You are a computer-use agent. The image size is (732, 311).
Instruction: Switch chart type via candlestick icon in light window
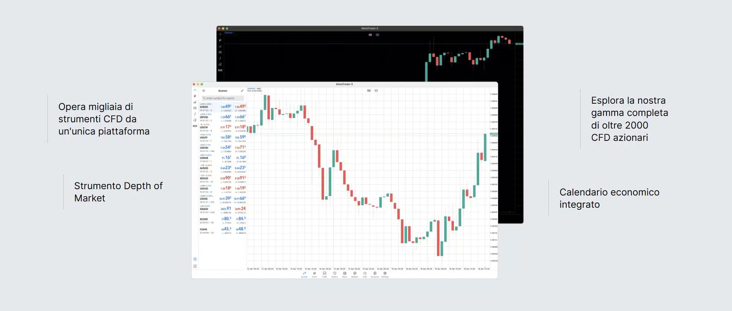pyautogui.click(x=195, y=96)
